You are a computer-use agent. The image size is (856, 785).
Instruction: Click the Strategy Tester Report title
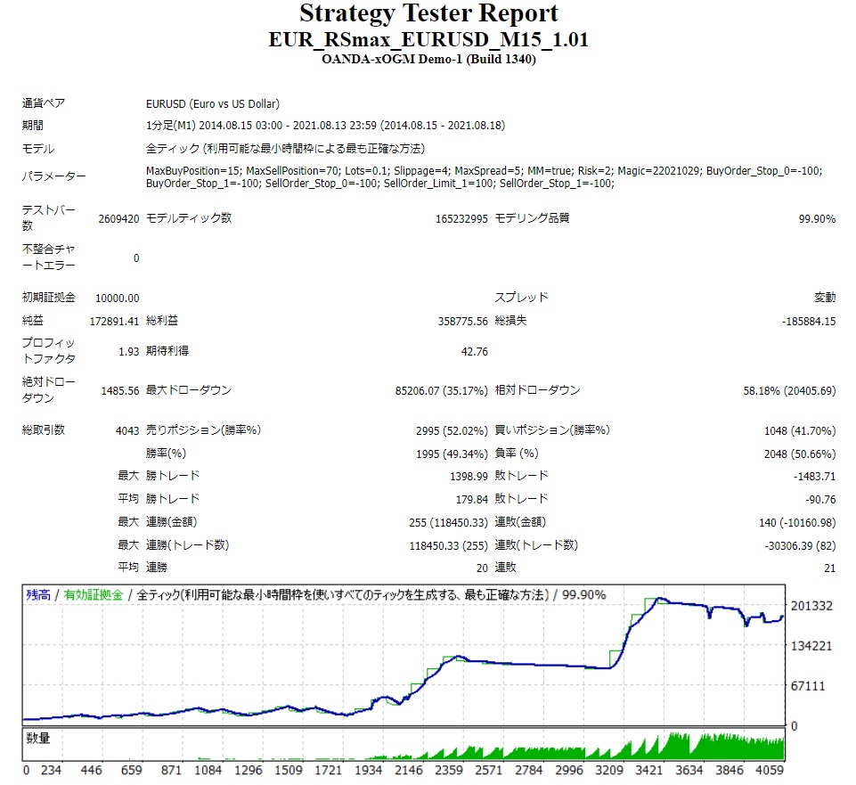428,13
